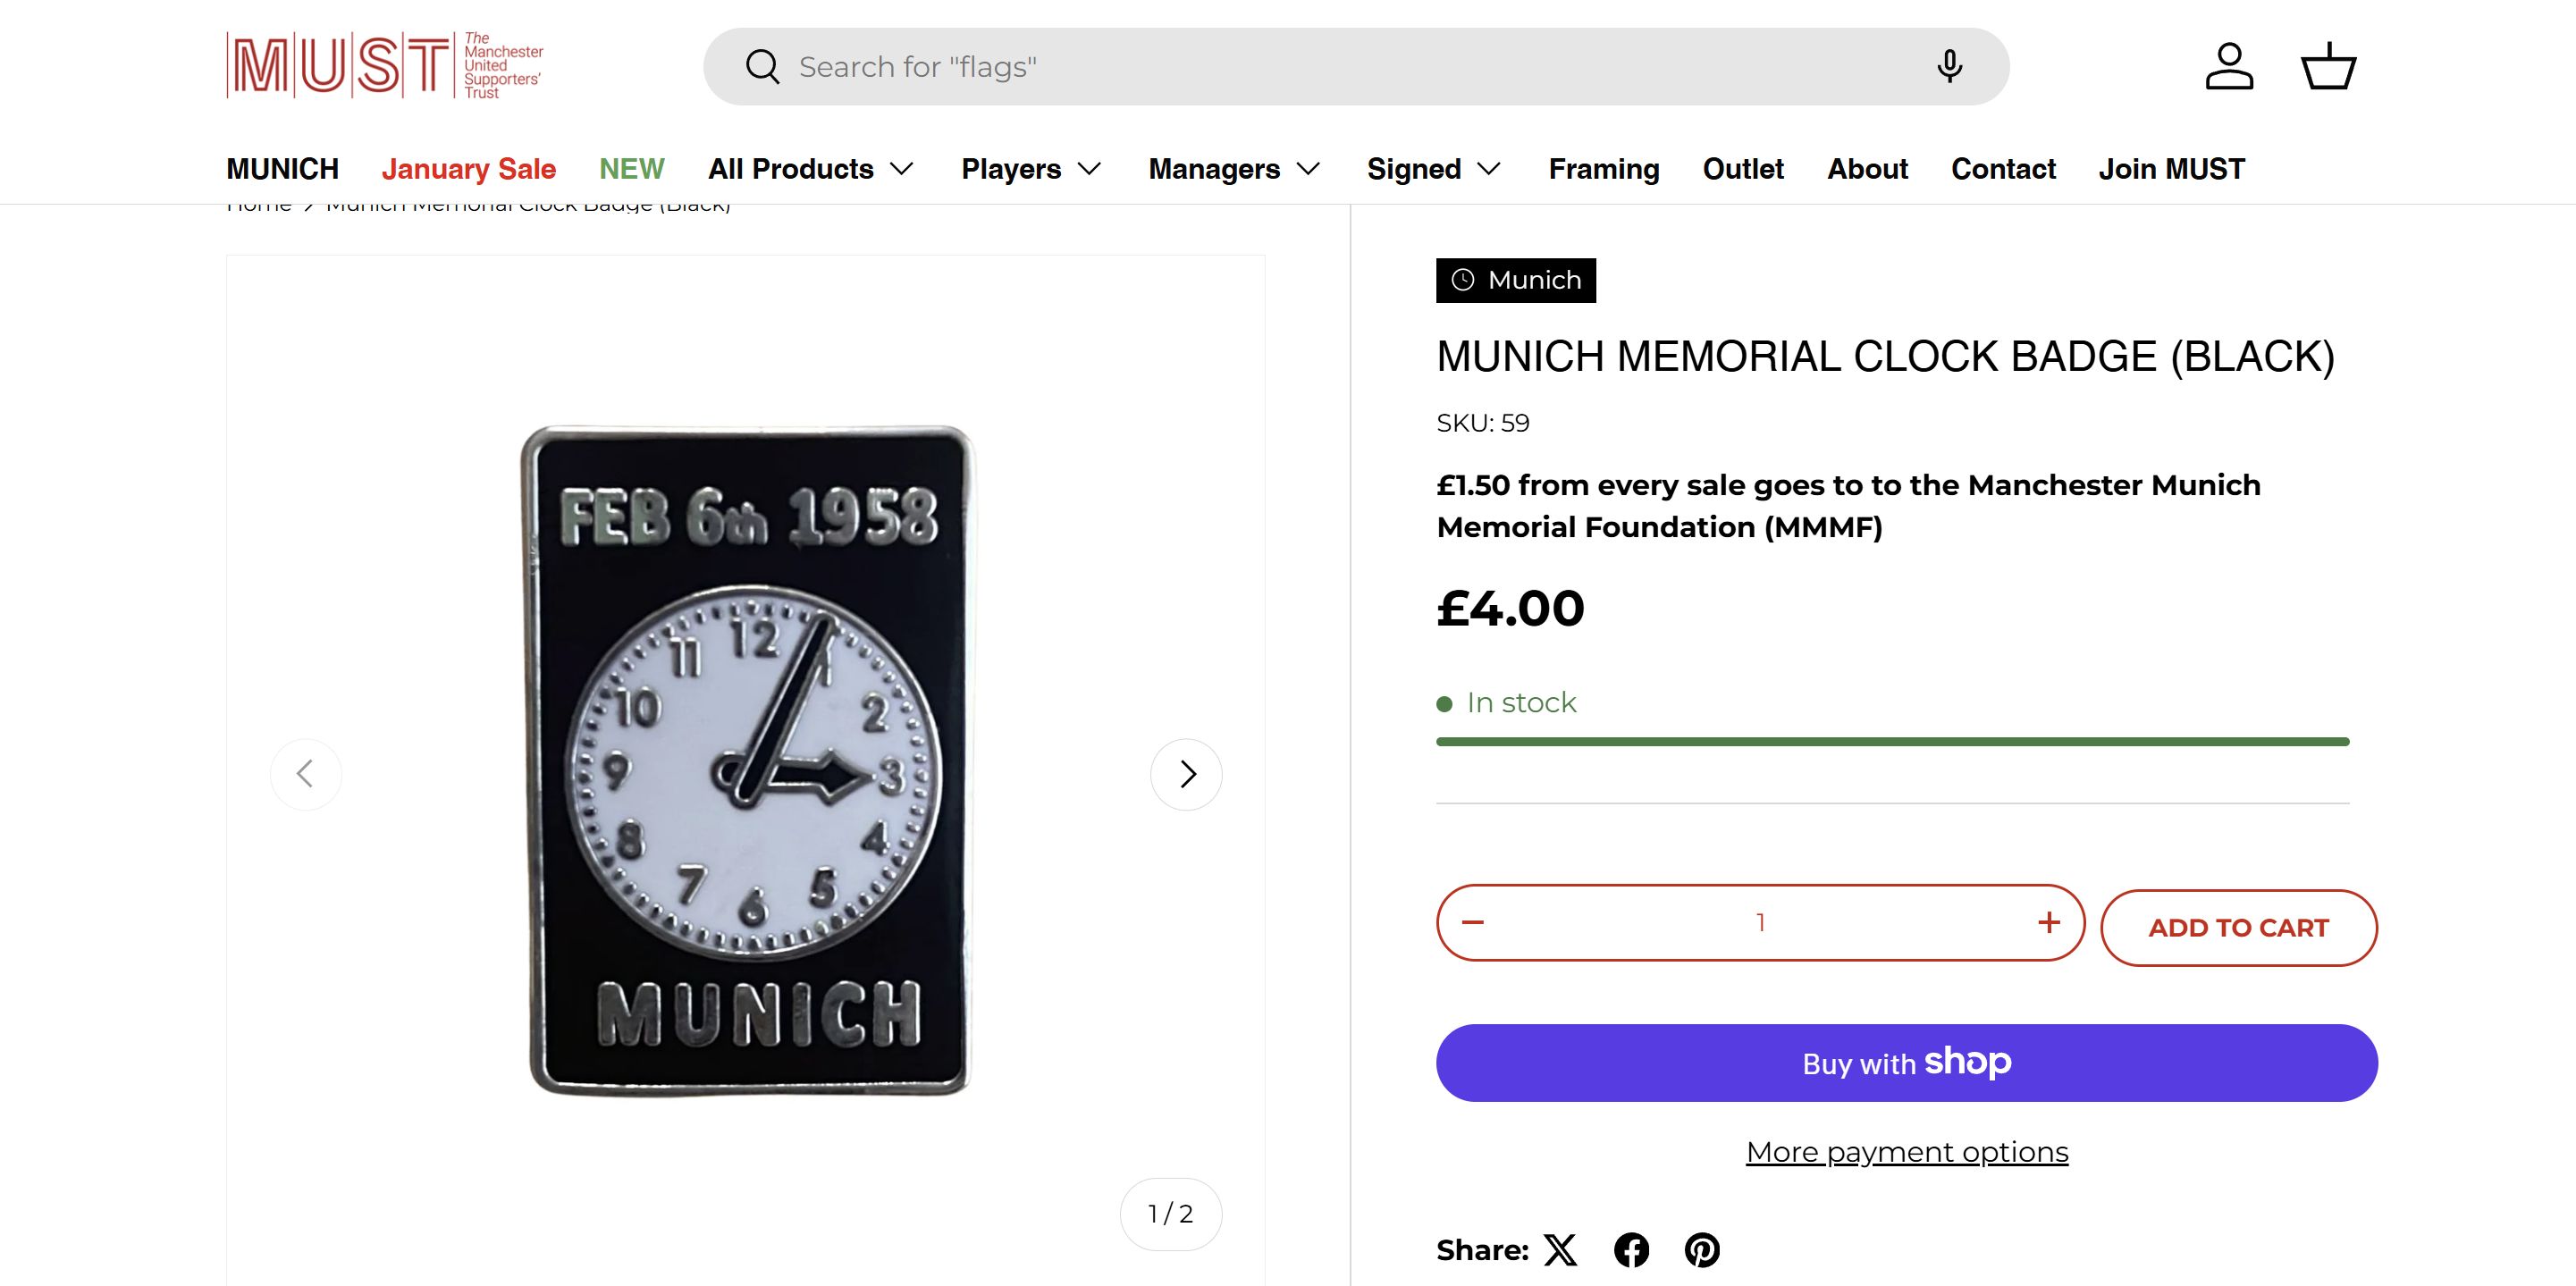Viewport: 2576px width, 1286px height.
Task: Decrease quantity with minus button
Action: click(x=1473, y=922)
